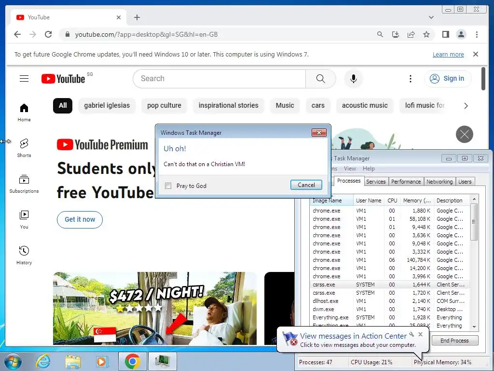Select the cars chip

(x=318, y=105)
